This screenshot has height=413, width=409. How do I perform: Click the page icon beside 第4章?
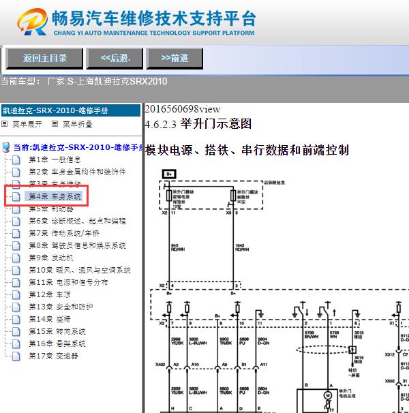16,196
